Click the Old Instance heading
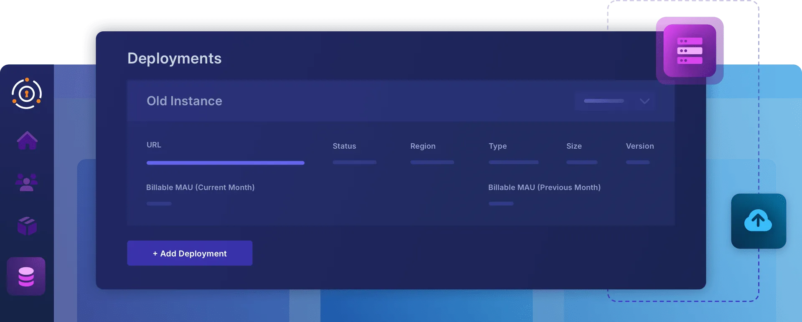This screenshot has width=802, height=322. [x=184, y=101]
